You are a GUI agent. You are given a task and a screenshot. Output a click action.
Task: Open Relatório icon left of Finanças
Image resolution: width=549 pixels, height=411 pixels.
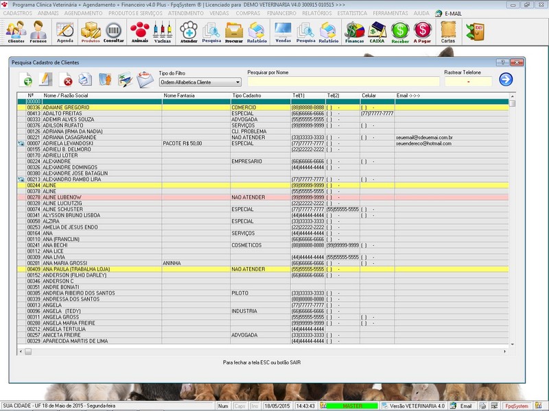(329, 32)
